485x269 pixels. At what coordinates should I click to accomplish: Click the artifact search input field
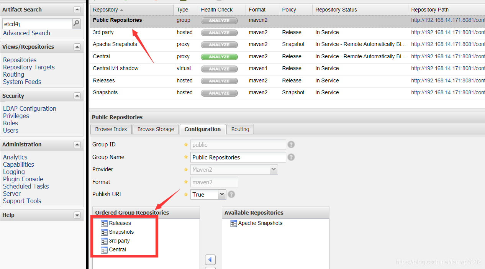[x=37, y=24]
